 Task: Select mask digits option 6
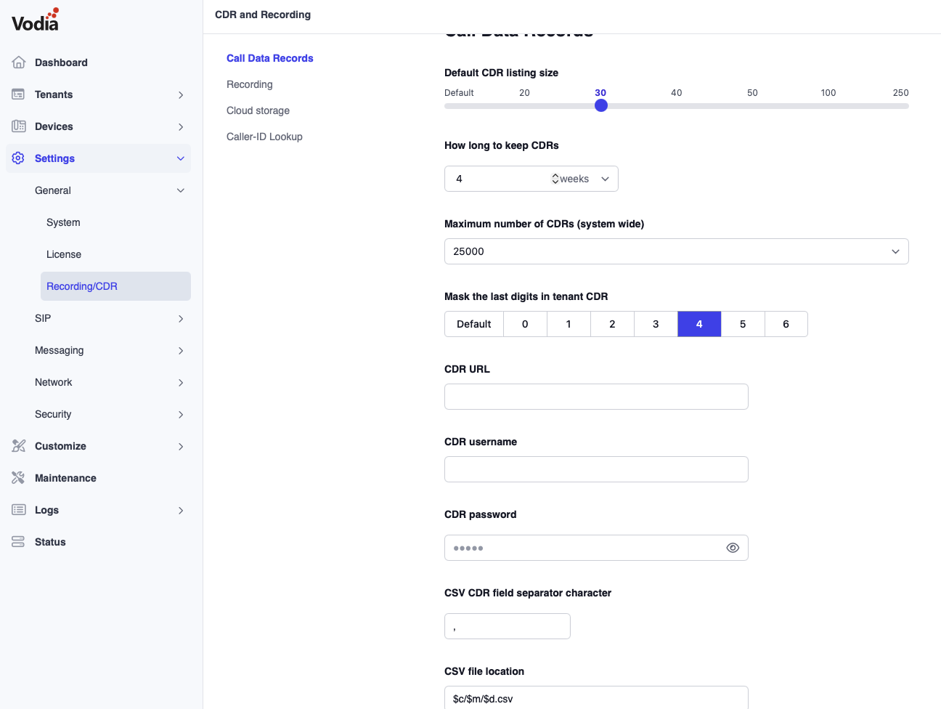point(786,324)
